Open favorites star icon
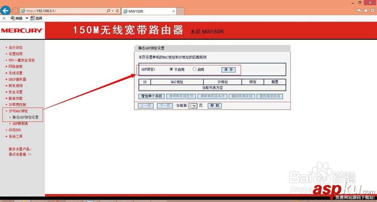This screenshot has height=202, width=377. [x=366, y=11]
